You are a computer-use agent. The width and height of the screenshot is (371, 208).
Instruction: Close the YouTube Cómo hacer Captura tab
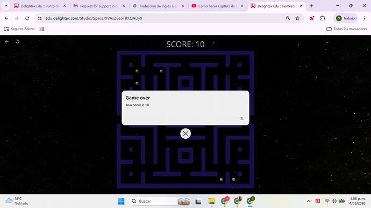[242, 6]
